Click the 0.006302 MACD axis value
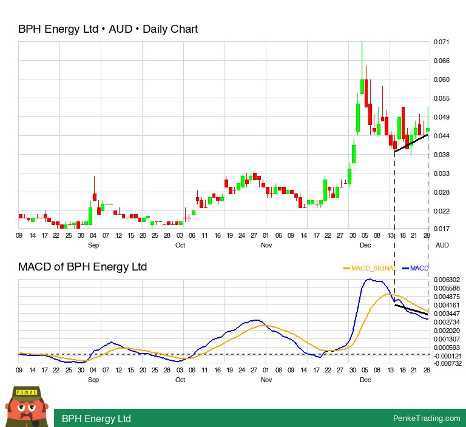 [x=447, y=280]
